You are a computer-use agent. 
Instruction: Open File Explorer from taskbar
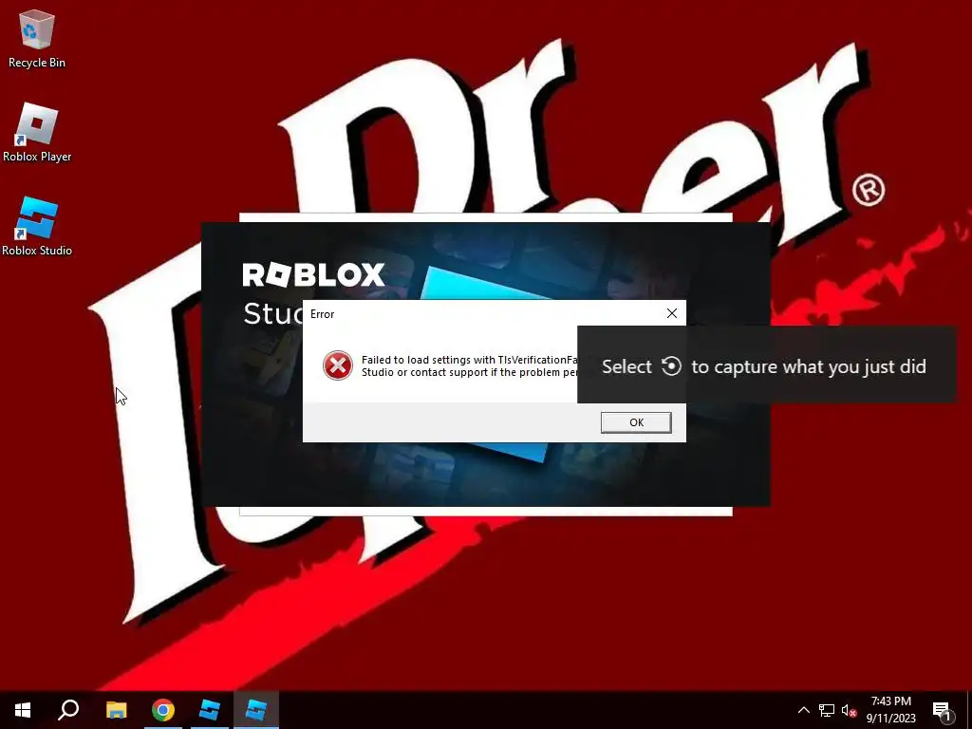pyautogui.click(x=116, y=710)
